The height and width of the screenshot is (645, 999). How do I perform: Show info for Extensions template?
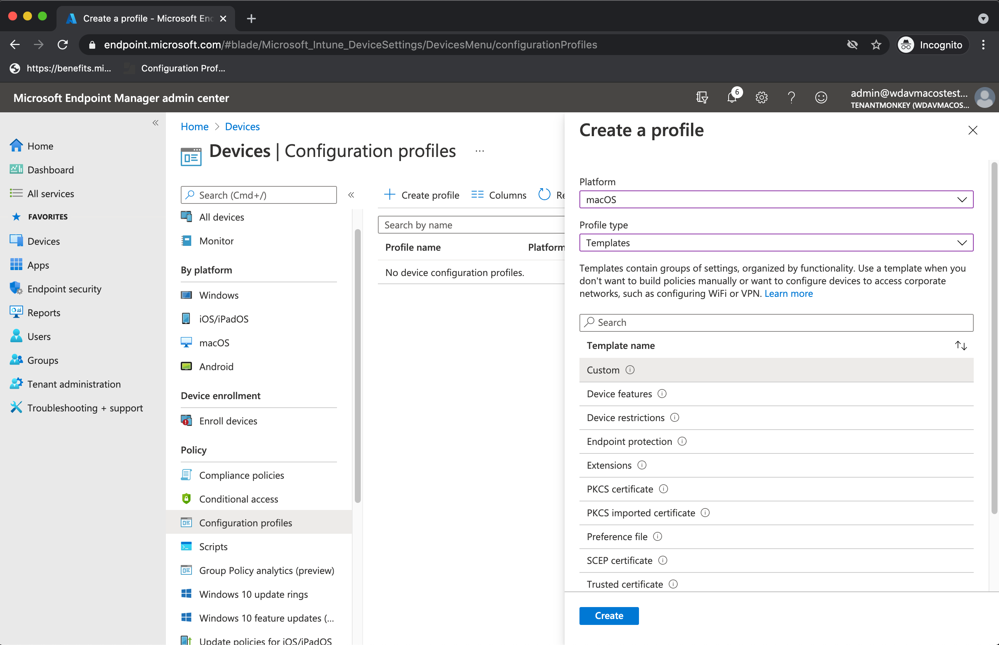pos(642,465)
